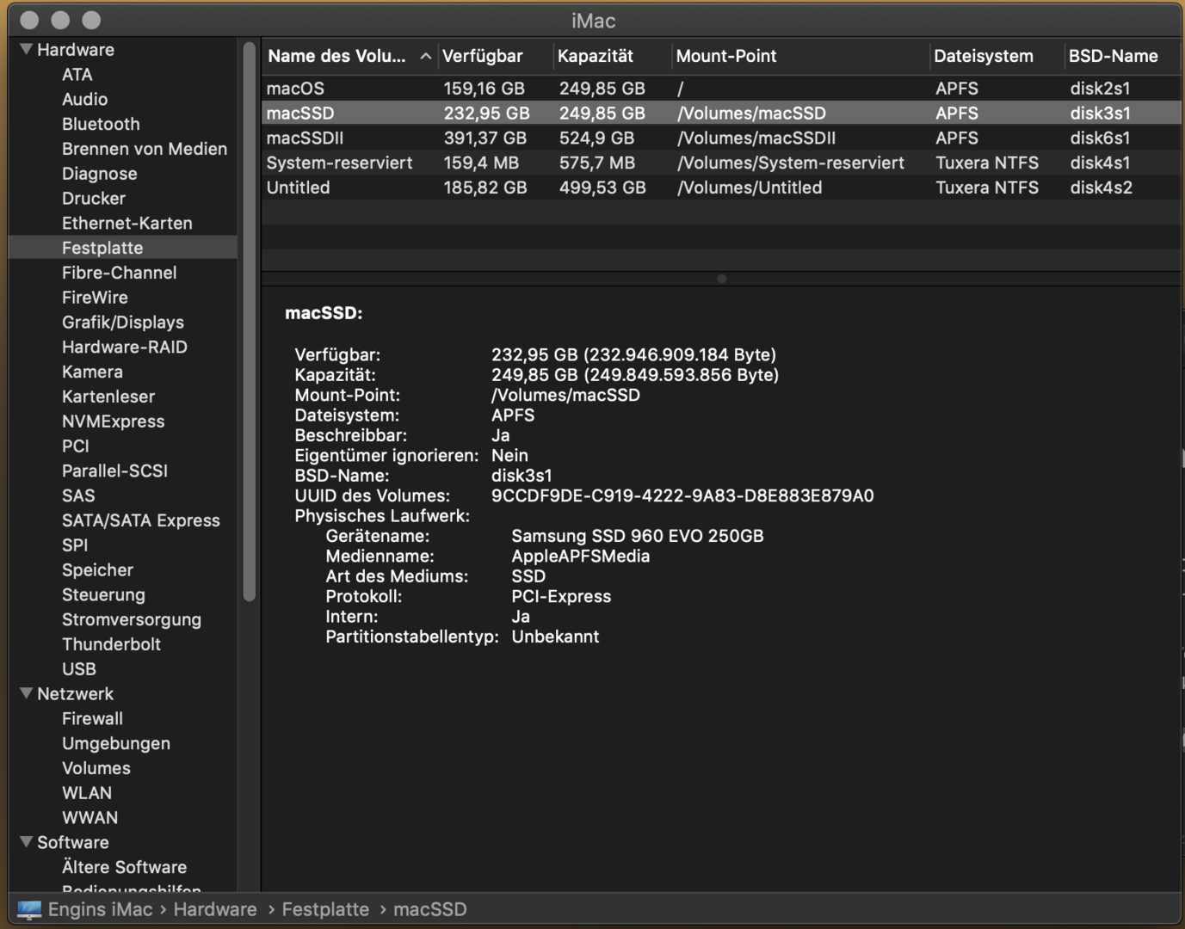The width and height of the screenshot is (1185, 929).
Task: Show the Thunderbolt information
Action: tap(111, 644)
